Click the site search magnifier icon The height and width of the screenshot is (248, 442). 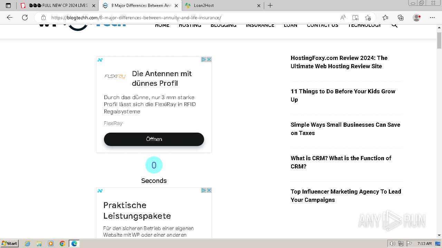point(394,25)
